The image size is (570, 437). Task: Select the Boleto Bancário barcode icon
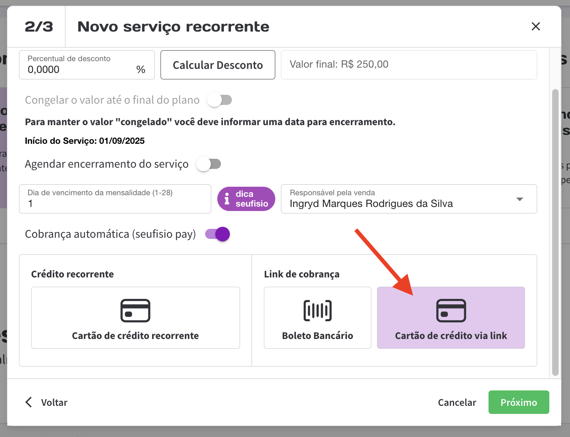[x=317, y=311]
